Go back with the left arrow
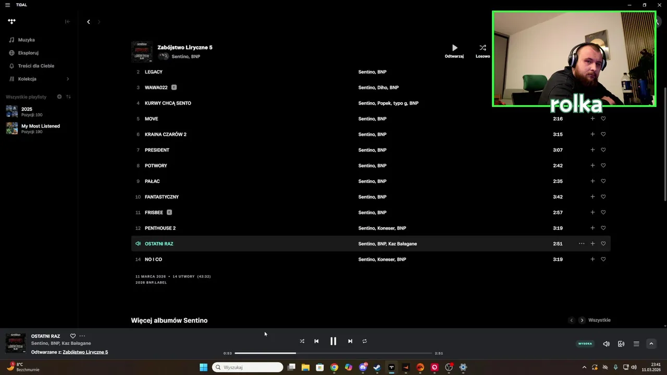 click(x=89, y=22)
